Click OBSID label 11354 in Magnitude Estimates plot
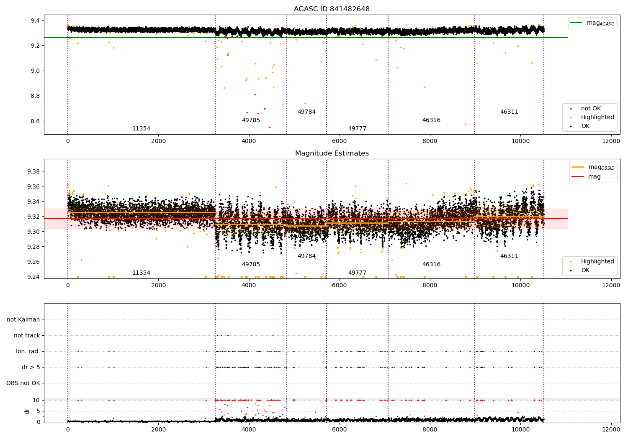The height and width of the screenshot is (439, 628). [141, 273]
